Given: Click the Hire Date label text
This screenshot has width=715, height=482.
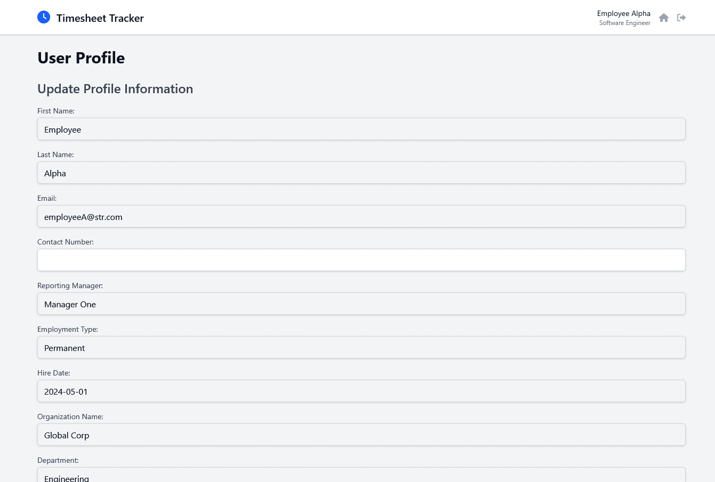Looking at the screenshot, I should [x=53, y=373].
